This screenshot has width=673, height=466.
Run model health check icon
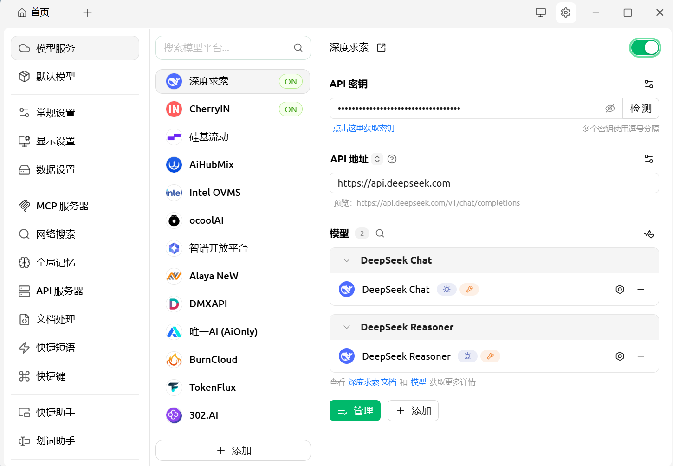pyautogui.click(x=649, y=234)
